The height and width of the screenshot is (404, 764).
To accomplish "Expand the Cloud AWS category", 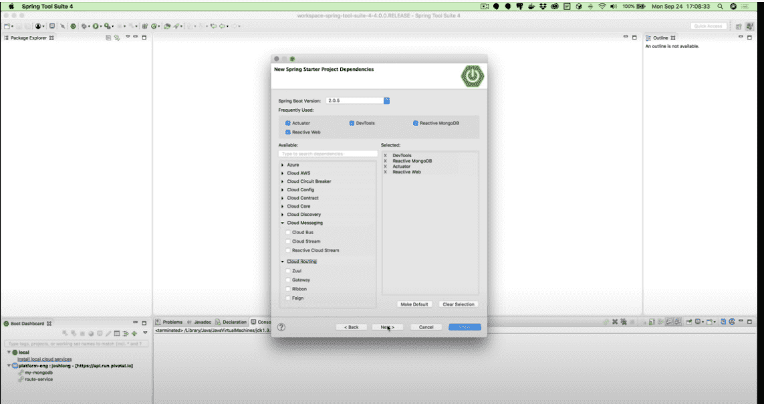I will click(x=283, y=173).
